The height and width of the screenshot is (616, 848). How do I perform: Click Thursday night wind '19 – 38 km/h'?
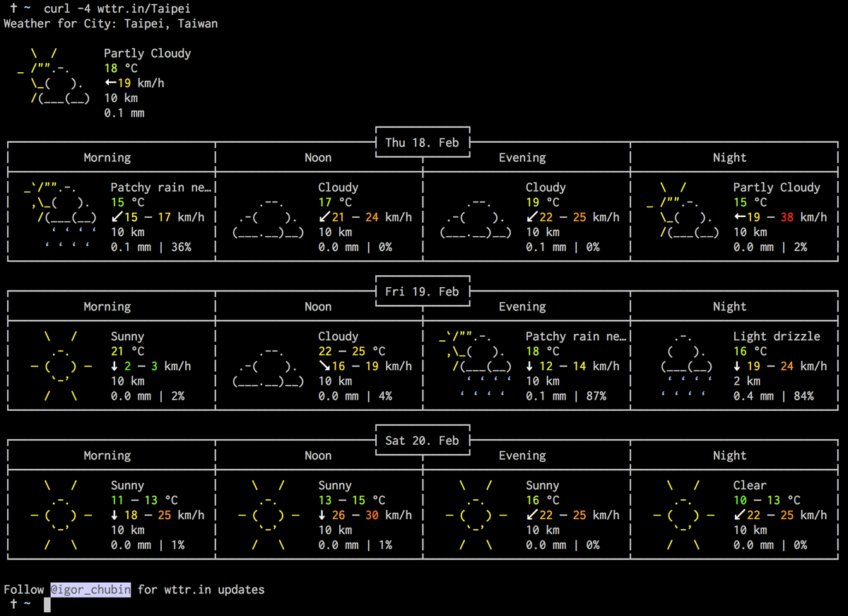click(x=780, y=217)
